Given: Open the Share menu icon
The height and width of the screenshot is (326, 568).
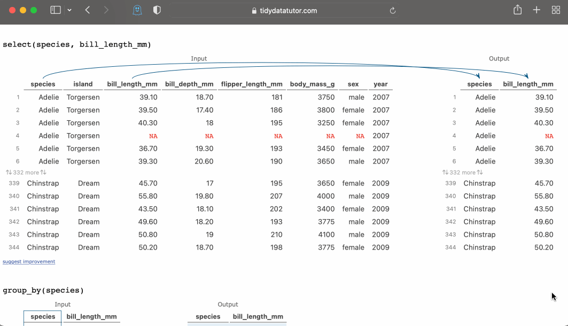Looking at the screenshot, I should click(517, 10).
